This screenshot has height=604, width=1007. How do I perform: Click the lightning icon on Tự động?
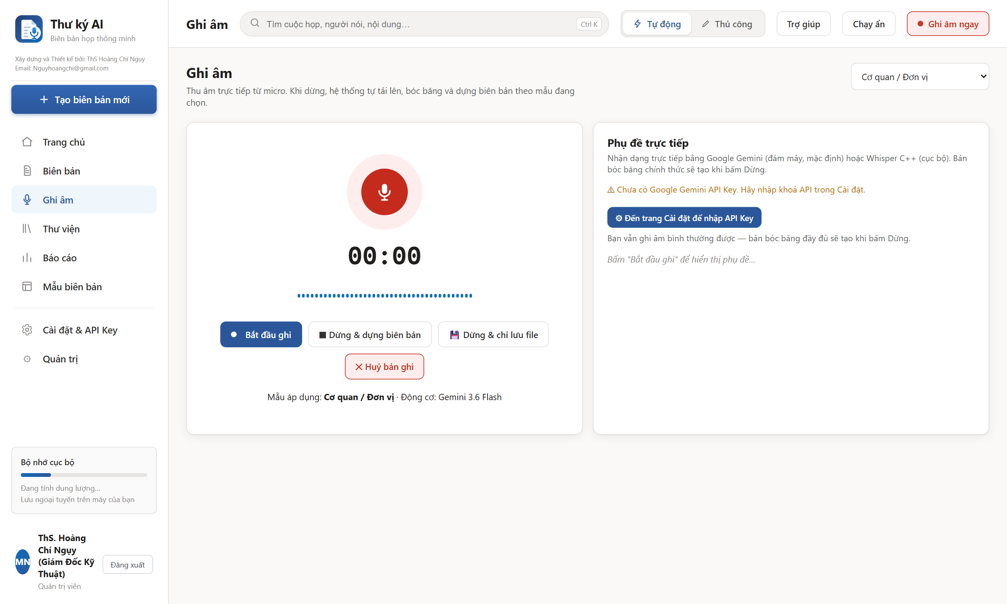click(637, 24)
